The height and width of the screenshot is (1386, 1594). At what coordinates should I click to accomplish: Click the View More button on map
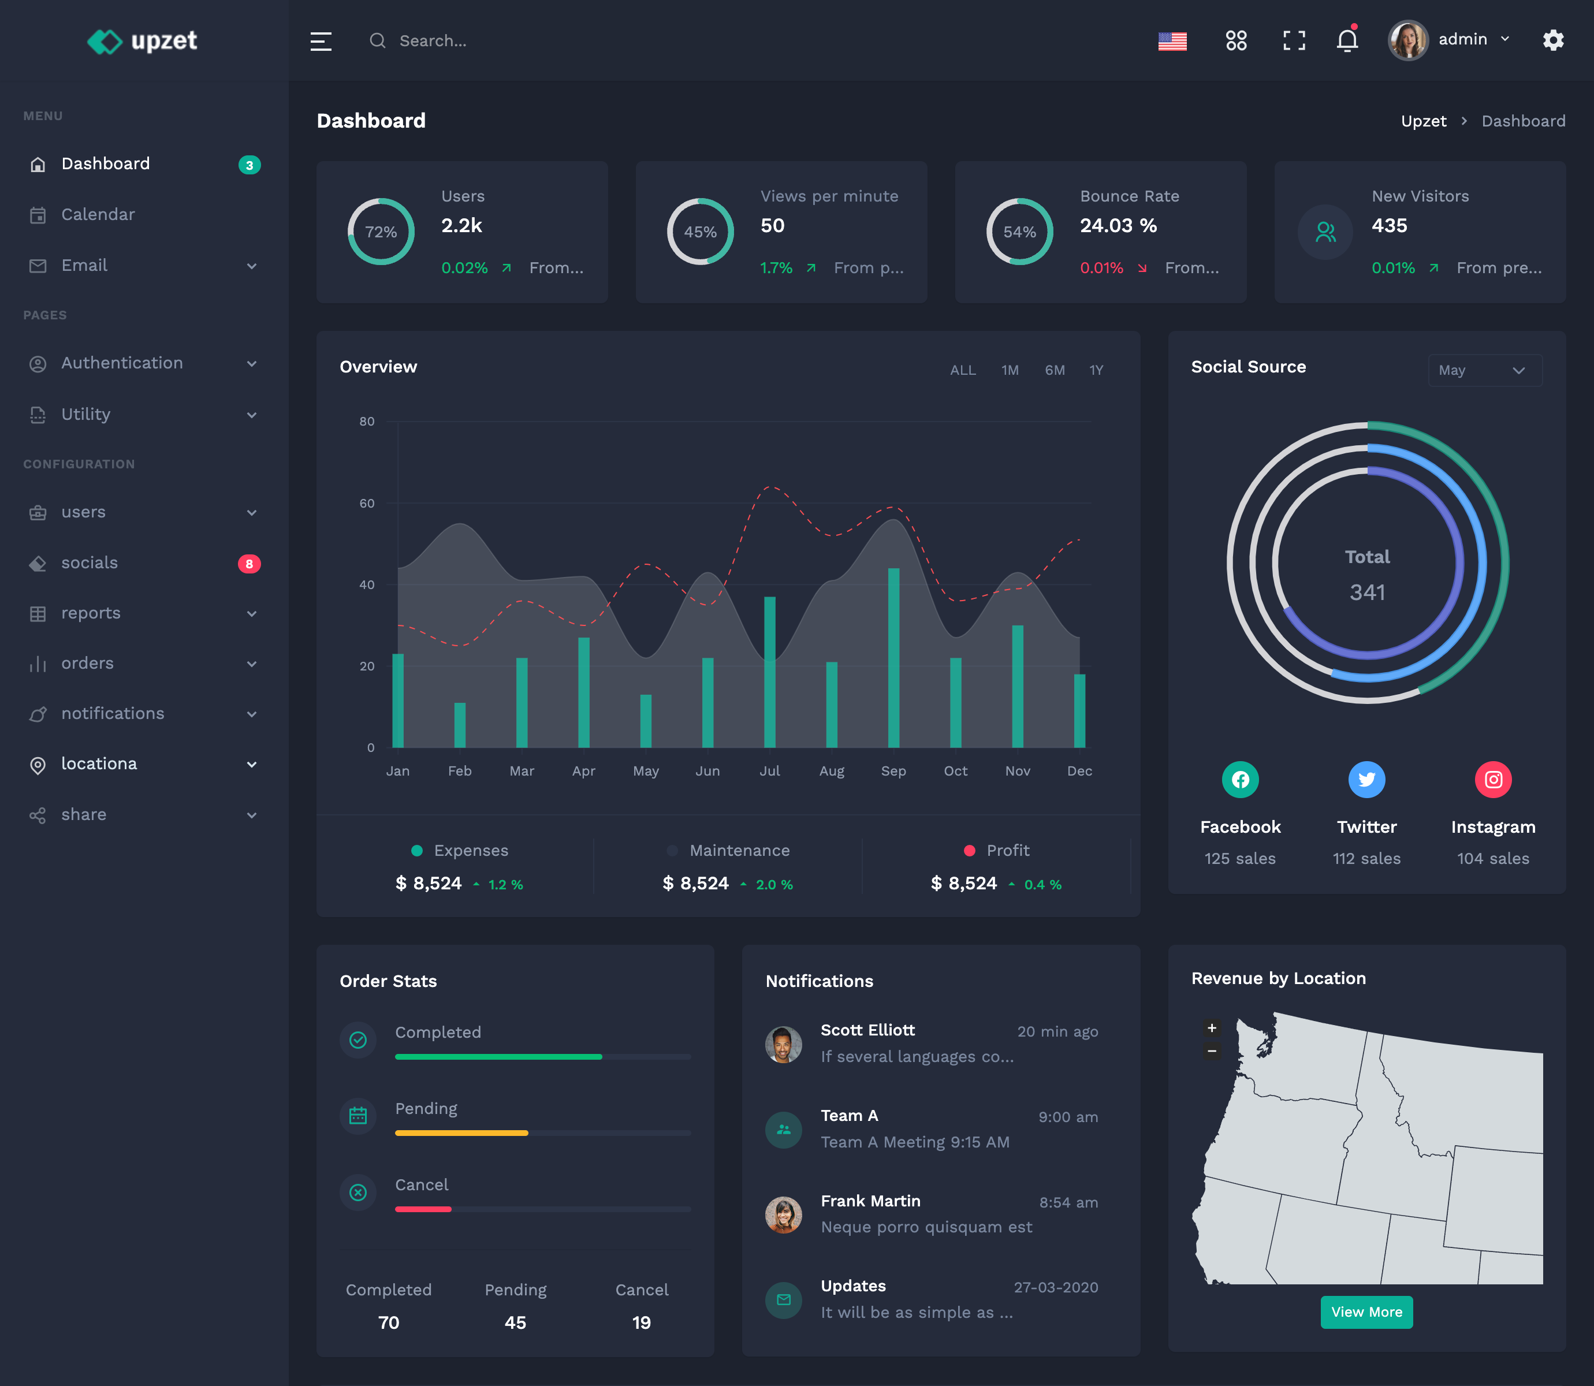(1366, 1312)
